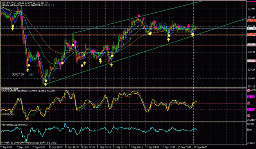Screen dimensions: 256x149
Task: Select the pink dot at the channel's highest peak
Action: [x=139, y=16]
